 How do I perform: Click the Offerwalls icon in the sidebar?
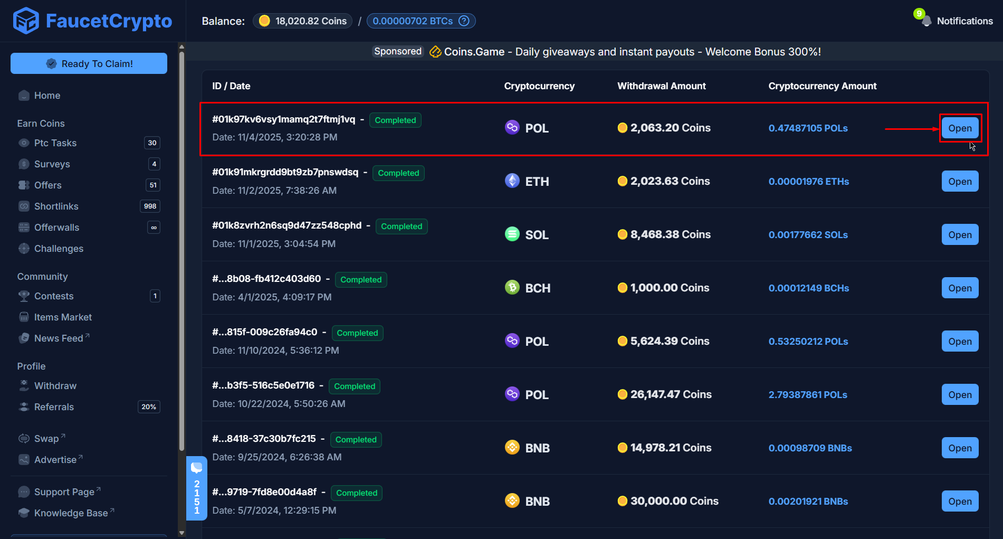(x=24, y=227)
